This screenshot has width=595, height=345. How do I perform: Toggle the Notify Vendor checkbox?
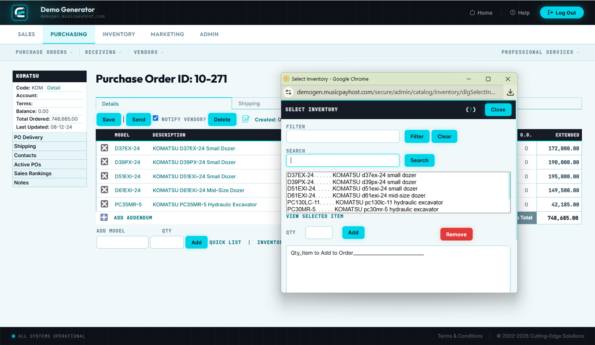(x=155, y=118)
